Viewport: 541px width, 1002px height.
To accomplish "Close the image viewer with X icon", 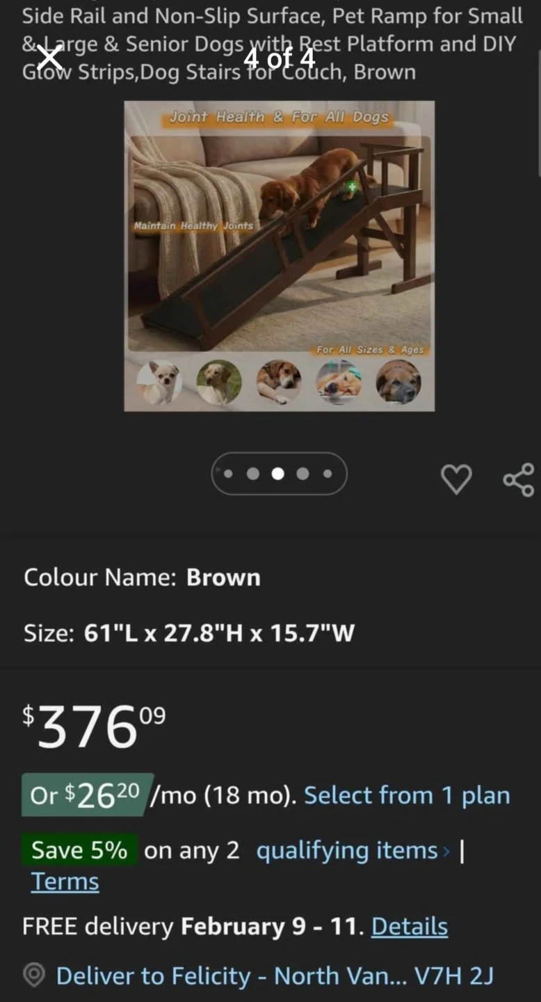I will coord(50,58).
